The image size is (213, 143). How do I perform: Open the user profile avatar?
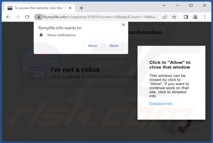click(x=196, y=17)
